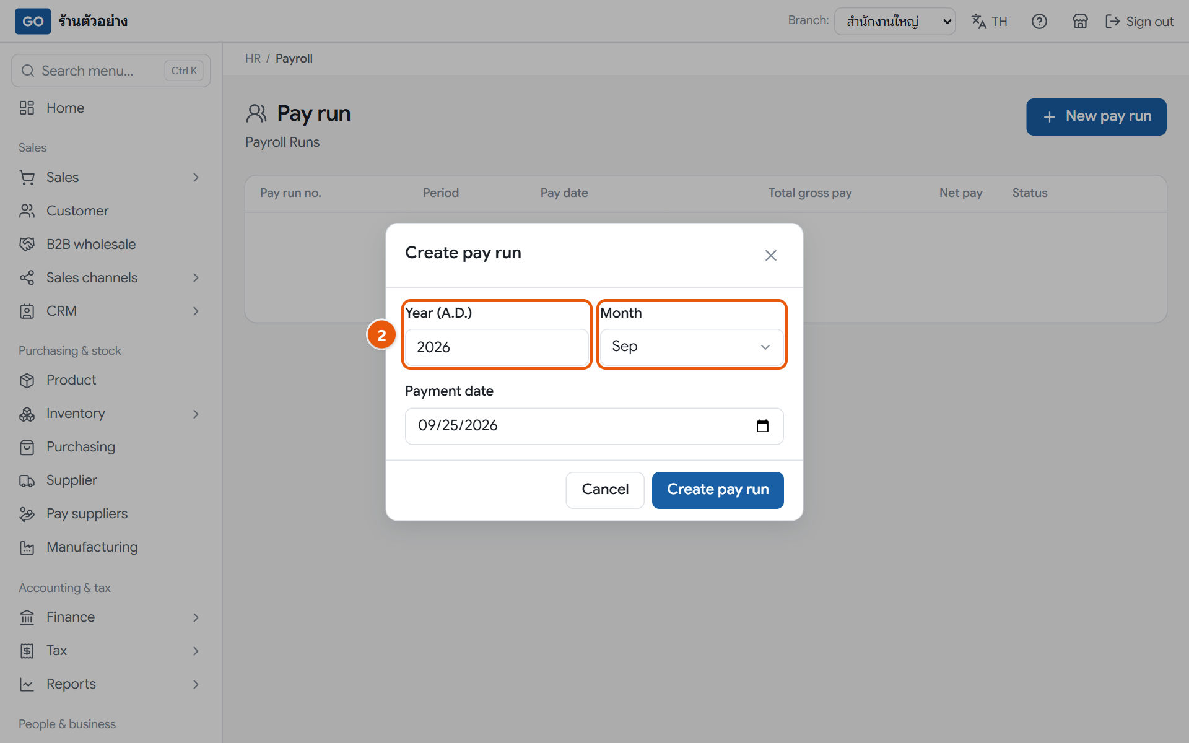Image resolution: width=1189 pixels, height=743 pixels.
Task: Click Cancel in the dialog
Action: click(605, 490)
